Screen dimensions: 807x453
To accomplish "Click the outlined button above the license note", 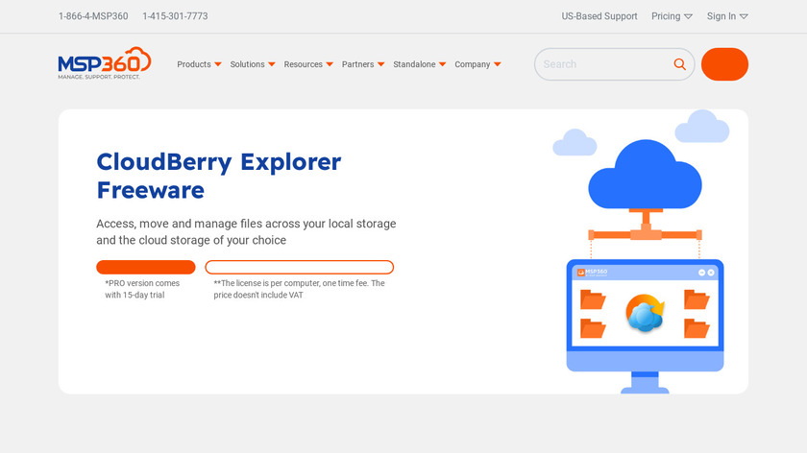I will point(299,268).
